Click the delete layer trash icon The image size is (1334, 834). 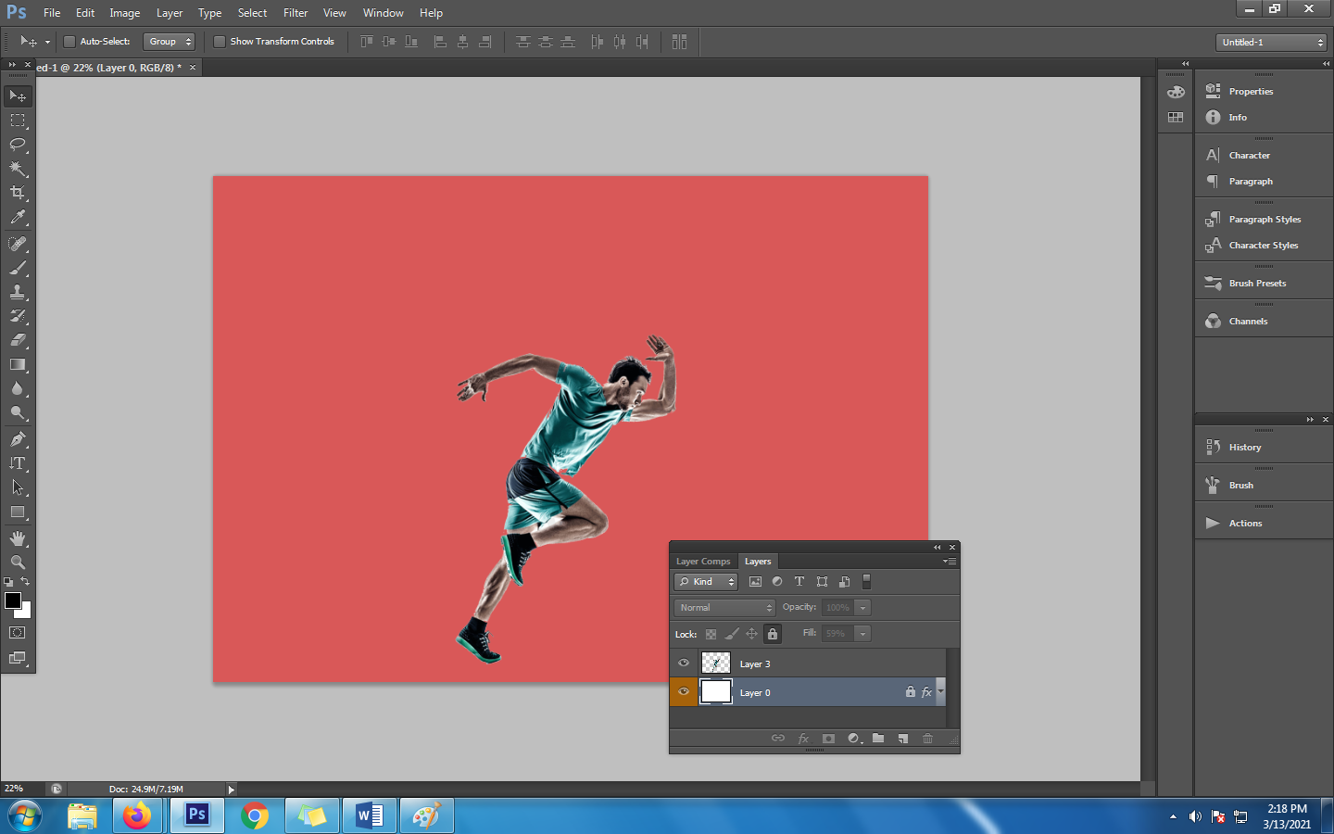pyautogui.click(x=927, y=739)
